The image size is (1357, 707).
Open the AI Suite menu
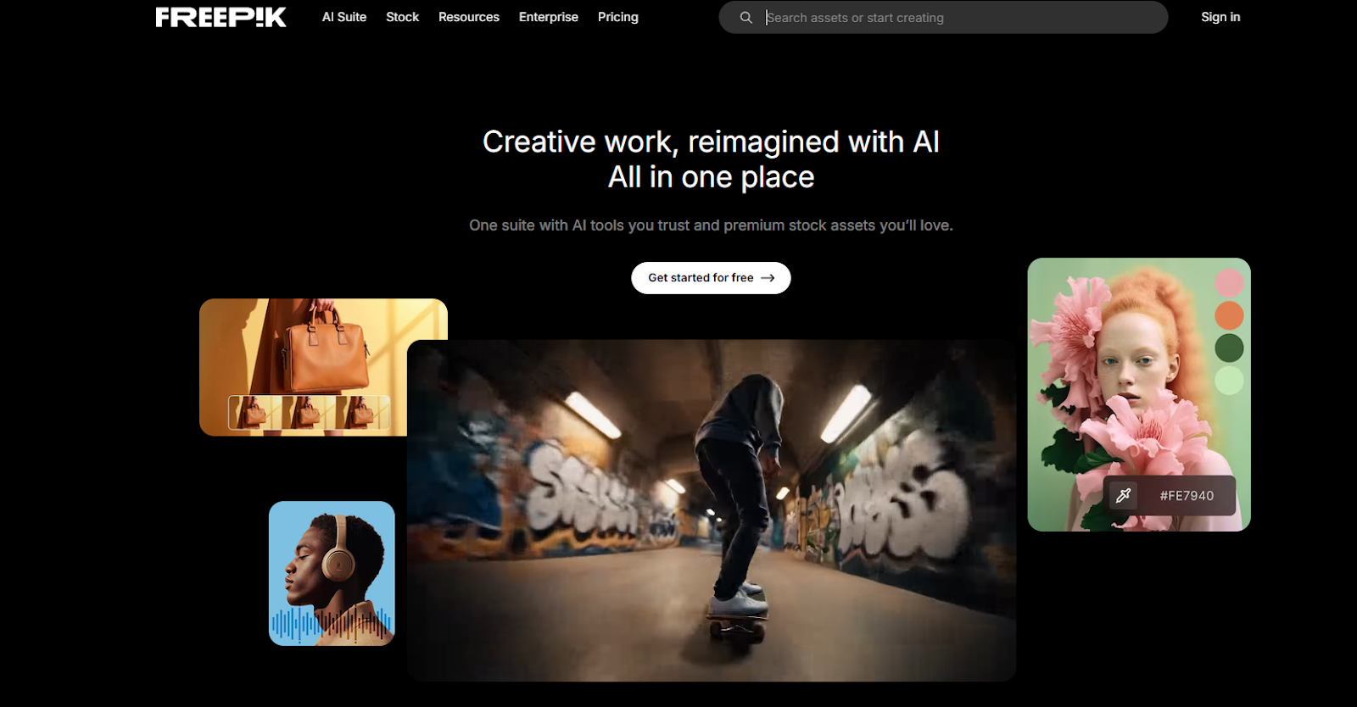pos(344,17)
